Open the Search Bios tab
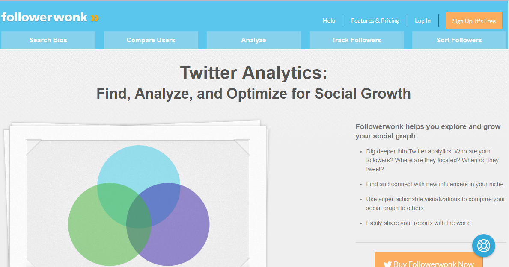The image size is (509, 267). tap(48, 40)
